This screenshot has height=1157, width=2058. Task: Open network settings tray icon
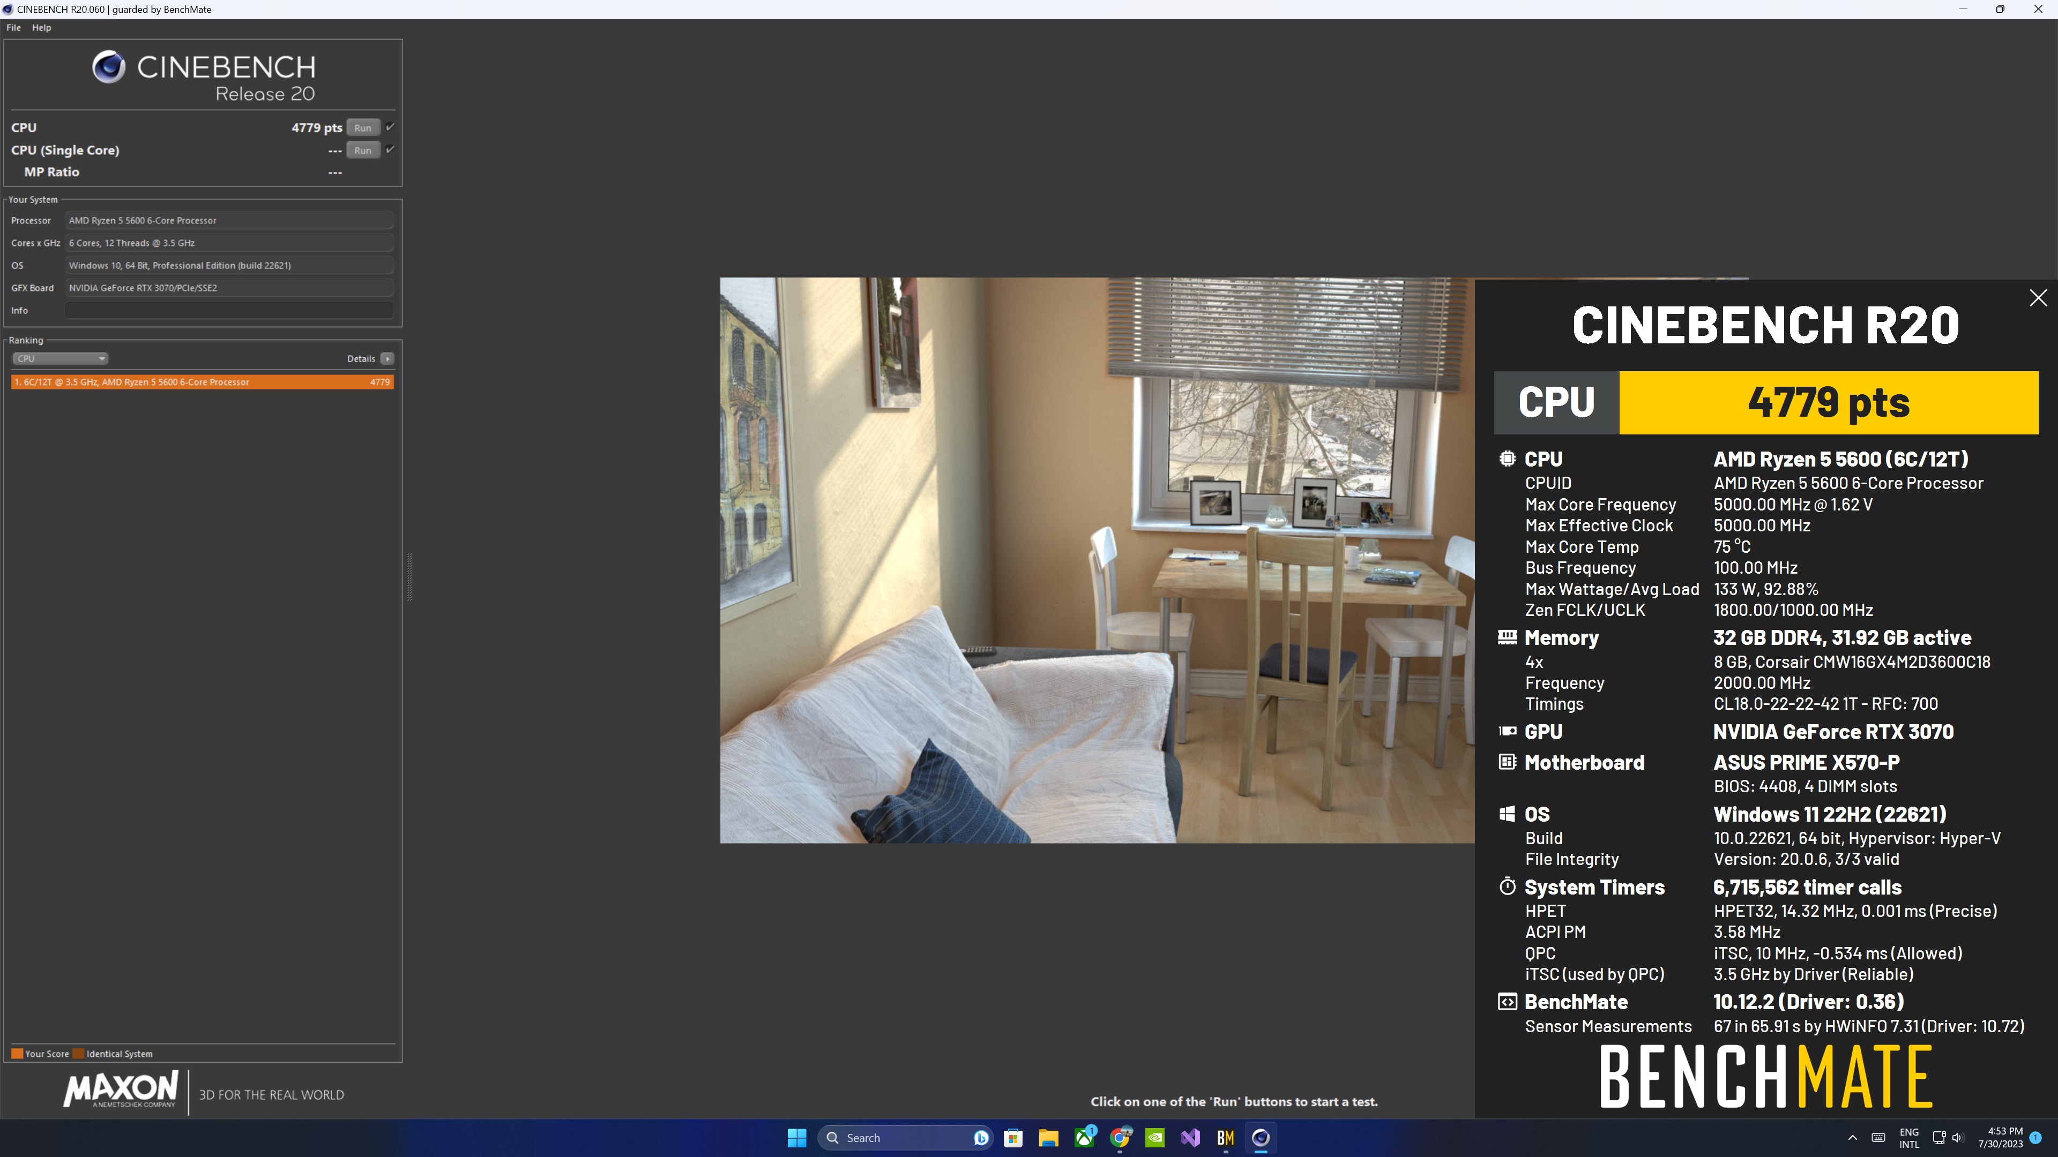click(x=1939, y=1138)
